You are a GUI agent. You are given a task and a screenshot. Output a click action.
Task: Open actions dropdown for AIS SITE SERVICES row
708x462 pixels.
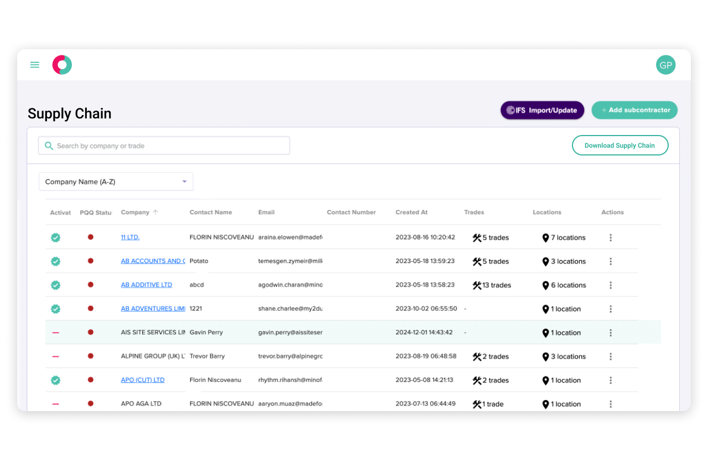pyautogui.click(x=611, y=333)
